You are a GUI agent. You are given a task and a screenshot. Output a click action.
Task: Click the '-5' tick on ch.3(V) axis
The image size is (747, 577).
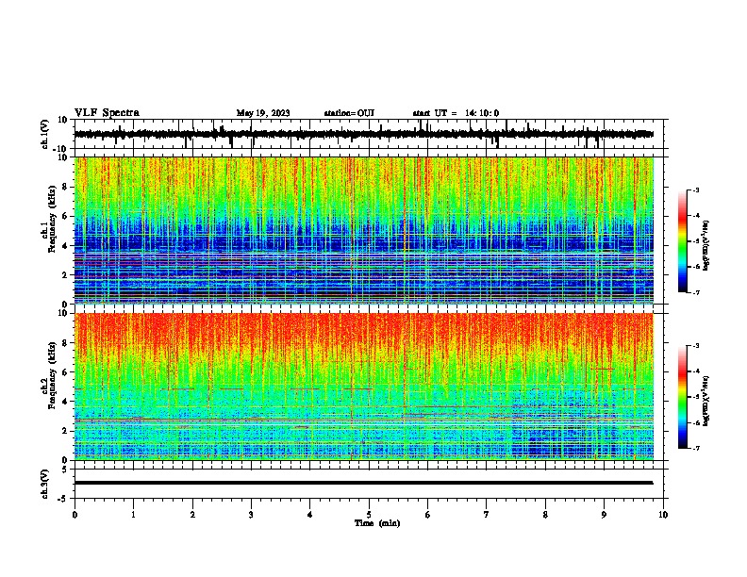click(63, 499)
